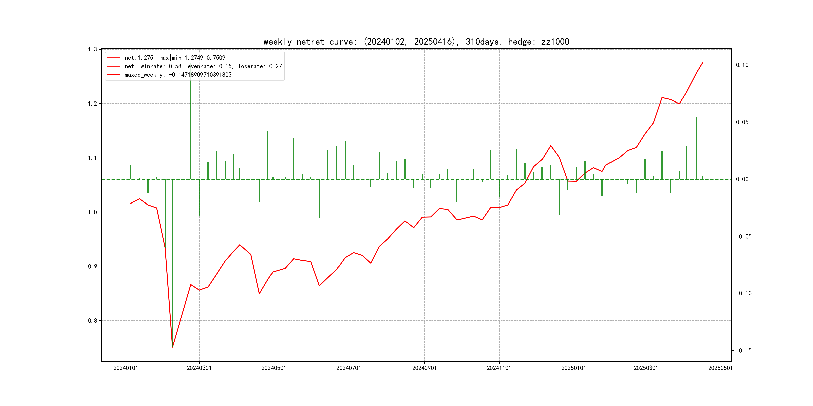Click the 0.8 left y-axis label
This screenshot has height=406, width=813.
[93, 321]
